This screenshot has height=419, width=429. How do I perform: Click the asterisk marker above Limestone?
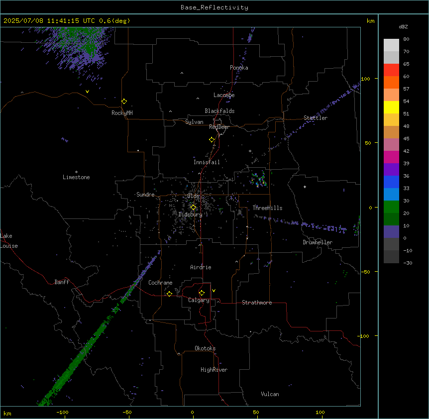[76, 172]
